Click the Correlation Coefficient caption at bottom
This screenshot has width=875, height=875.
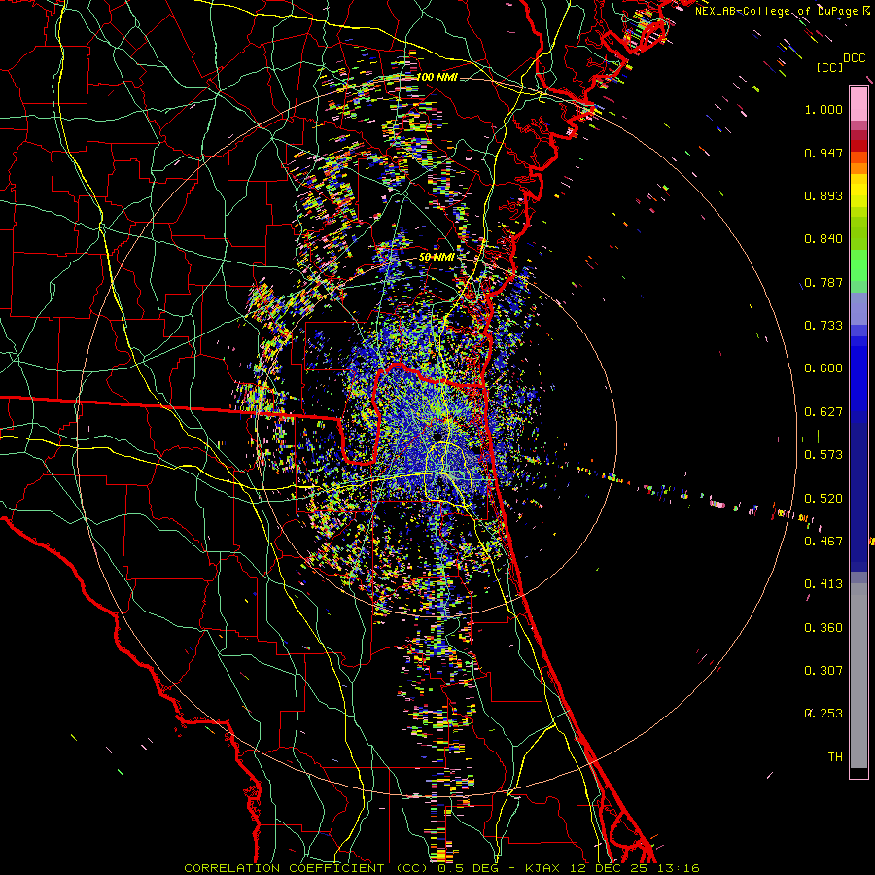click(x=441, y=868)
